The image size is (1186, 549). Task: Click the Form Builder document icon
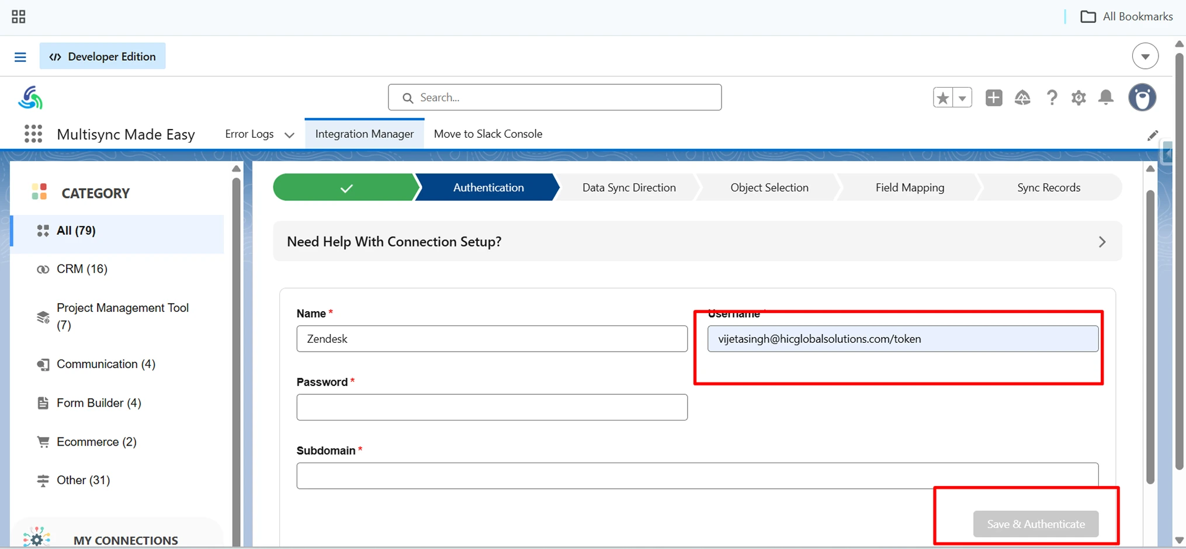(43, 403)
